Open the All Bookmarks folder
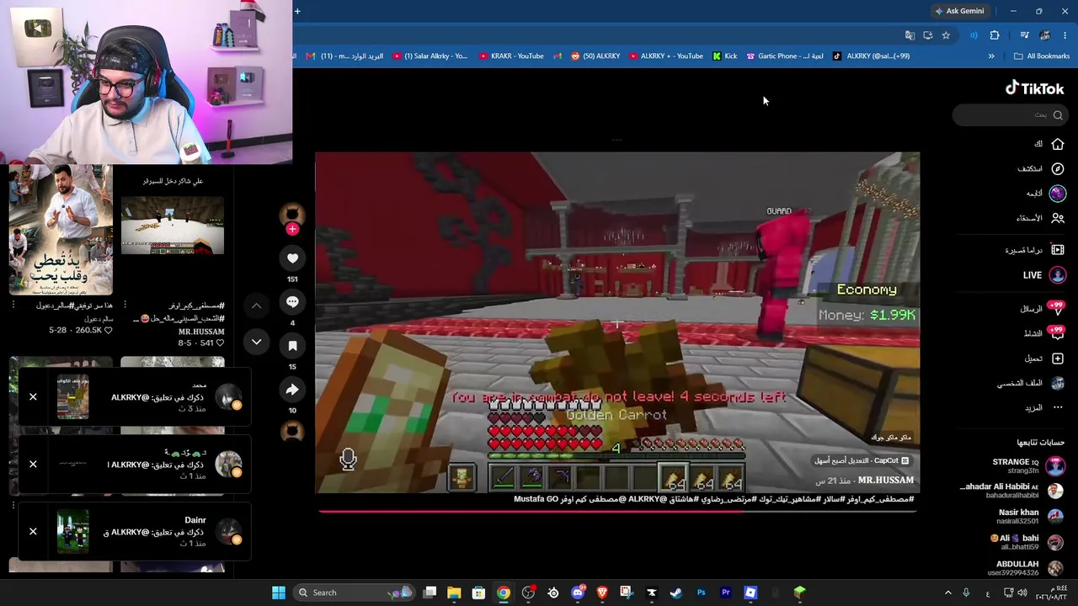The width and height of the screenshot is (1078, 606). pyautogui.click(x=1042, y=56)
